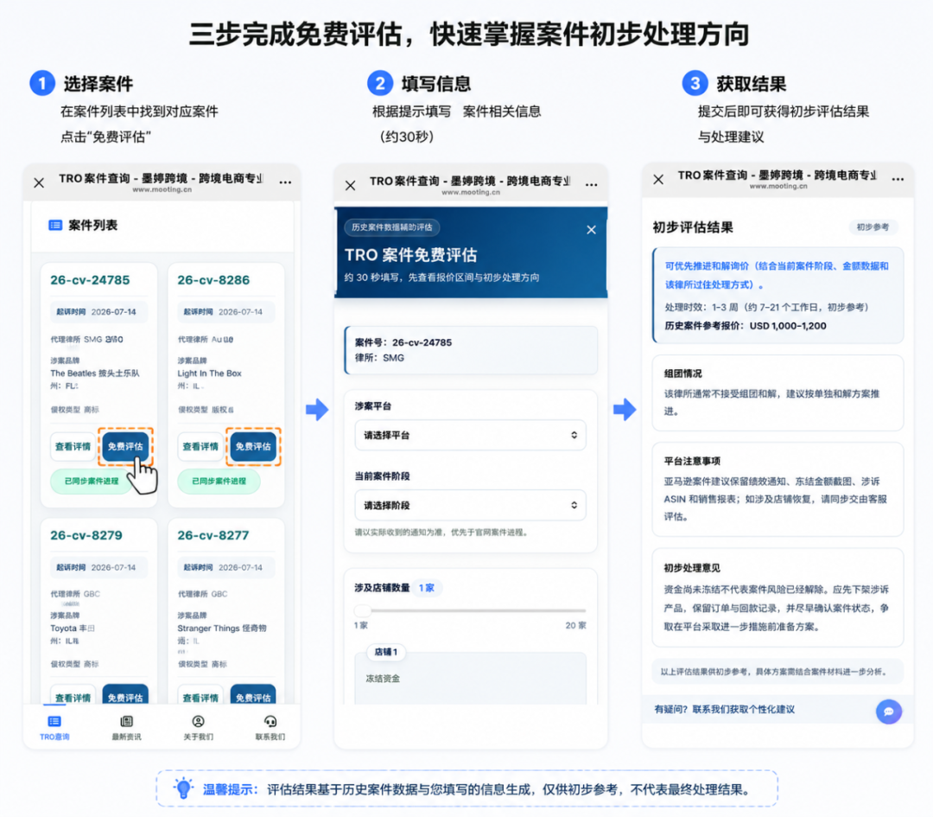Screen dimensions: 933x817
Task: Open the 请选择平台 dropdown
Action: point(470,435)
